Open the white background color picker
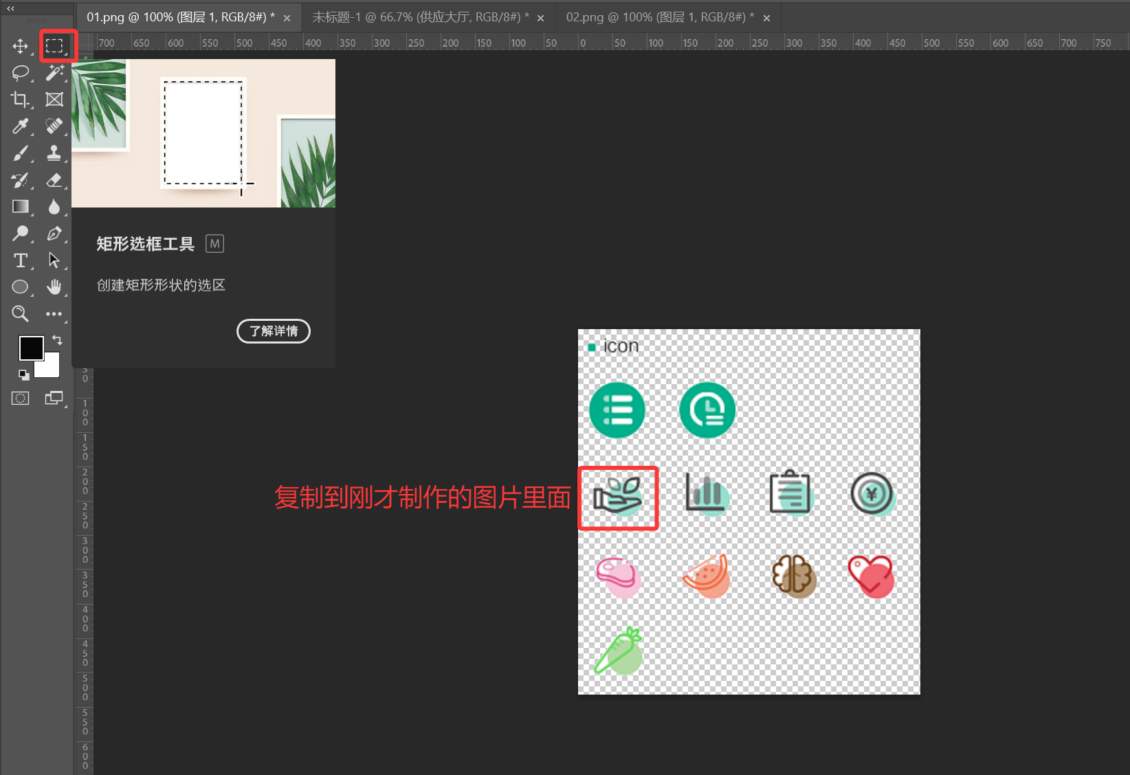Image resolution: width=1130 pixels, height=775 pixels. click(51, 368)
